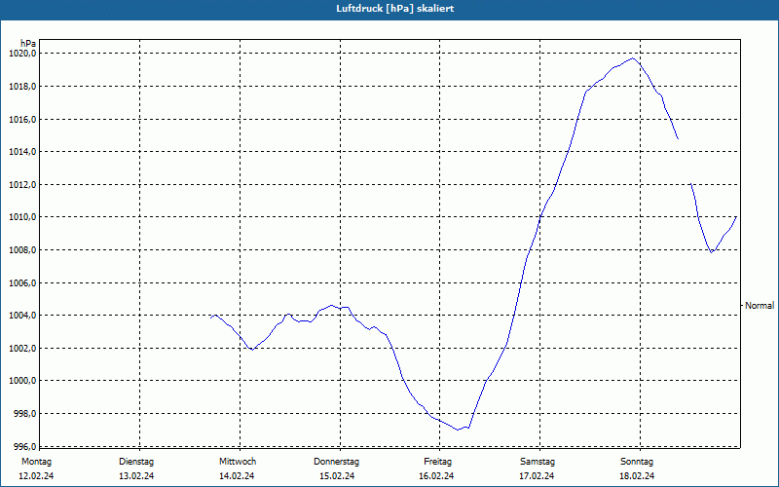The image size is (779, 487).
Task: Click the curve's lowest point near 997 hPa
Action: click(x=458, y=430)
